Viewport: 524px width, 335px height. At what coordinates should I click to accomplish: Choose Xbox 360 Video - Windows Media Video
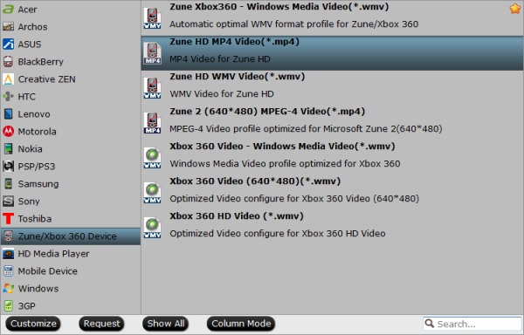point(332,158)
